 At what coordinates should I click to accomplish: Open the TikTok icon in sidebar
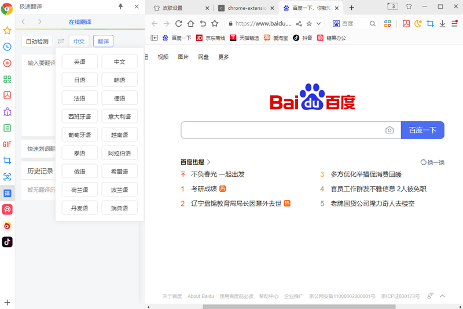tap(7, 242)
